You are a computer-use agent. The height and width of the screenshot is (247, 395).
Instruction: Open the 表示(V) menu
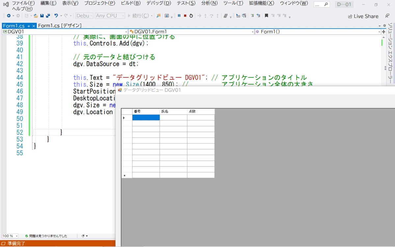(70, 3)
